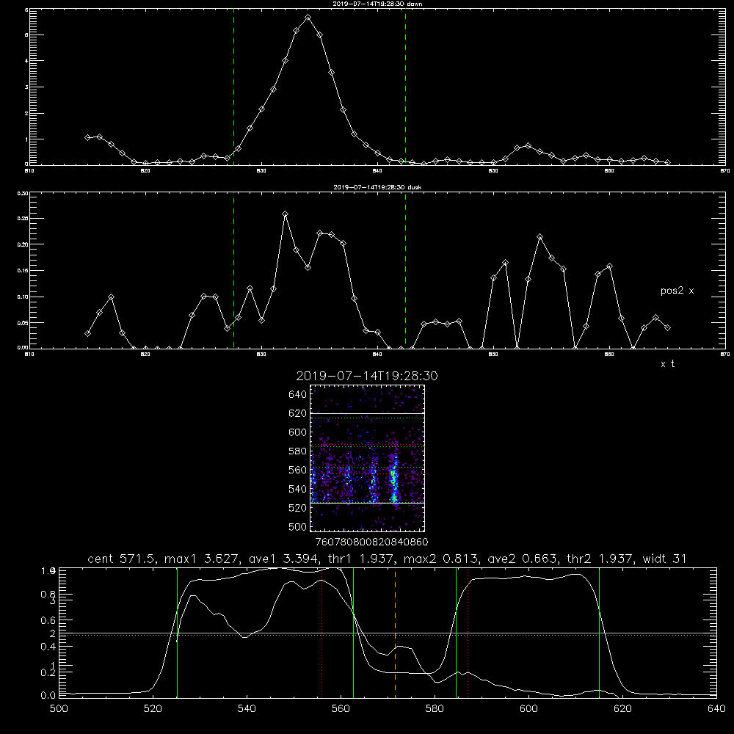Click the '560' x-axis label of bottom plot
734x734 pixels.
click(341, 709)
